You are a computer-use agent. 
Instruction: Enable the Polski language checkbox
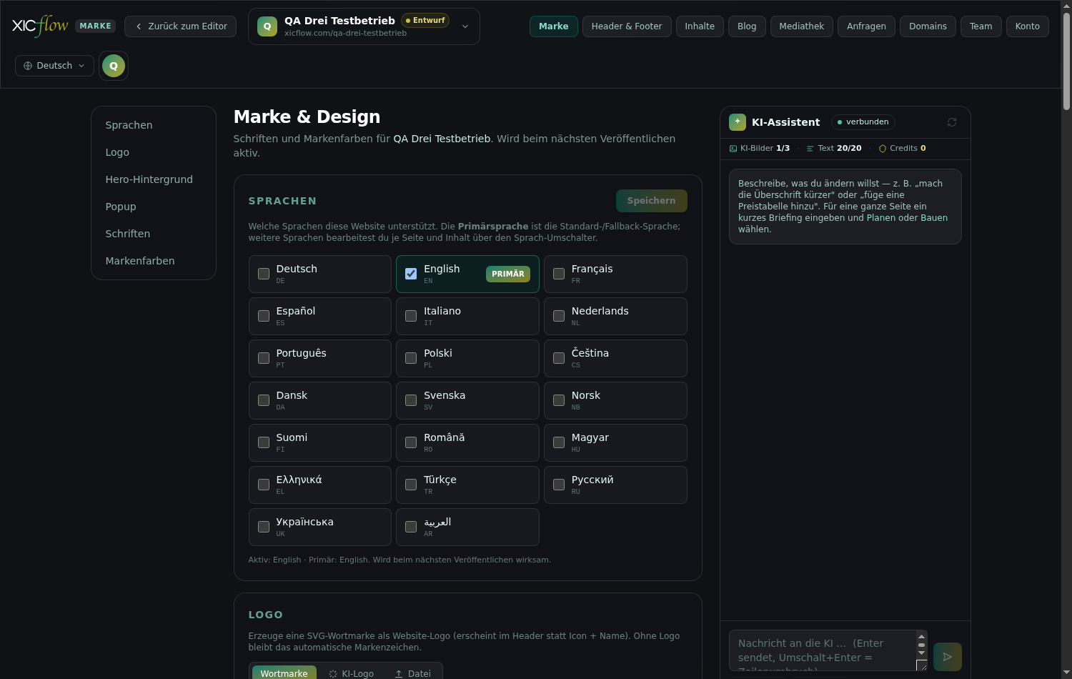pos(411,358)
